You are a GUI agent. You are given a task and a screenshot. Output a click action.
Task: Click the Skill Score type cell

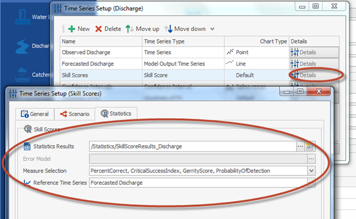pyautogui.click(x=183, y=75)
